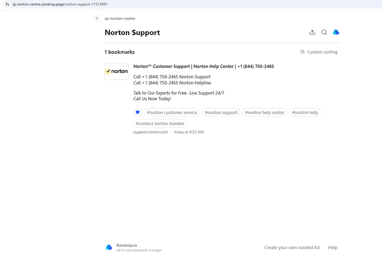Click 'All-in-one bookmark manager' text
The width and height of the screenshot is (382, 254).
click(139, 250)
